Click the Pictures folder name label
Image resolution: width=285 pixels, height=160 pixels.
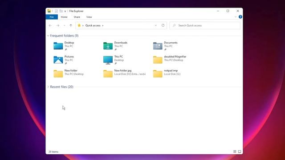pos(69,56)
